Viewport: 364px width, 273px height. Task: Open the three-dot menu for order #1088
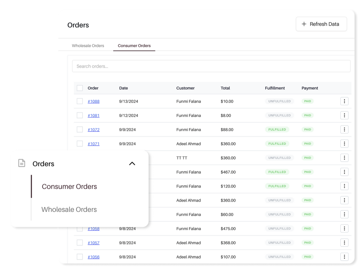(344, 101)
